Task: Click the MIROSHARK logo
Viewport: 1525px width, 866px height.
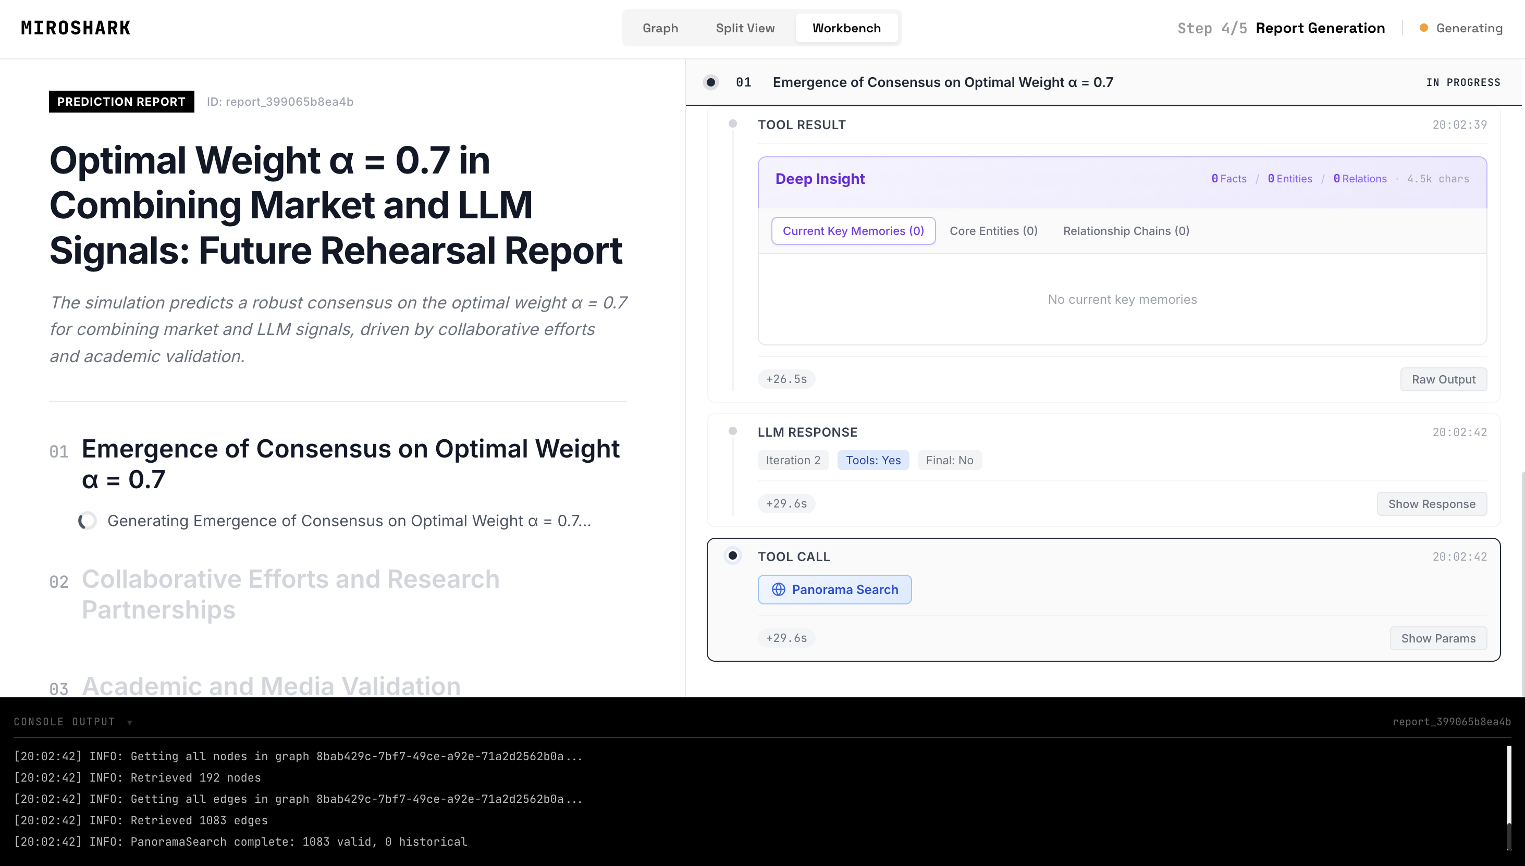Action: point(76,28)
